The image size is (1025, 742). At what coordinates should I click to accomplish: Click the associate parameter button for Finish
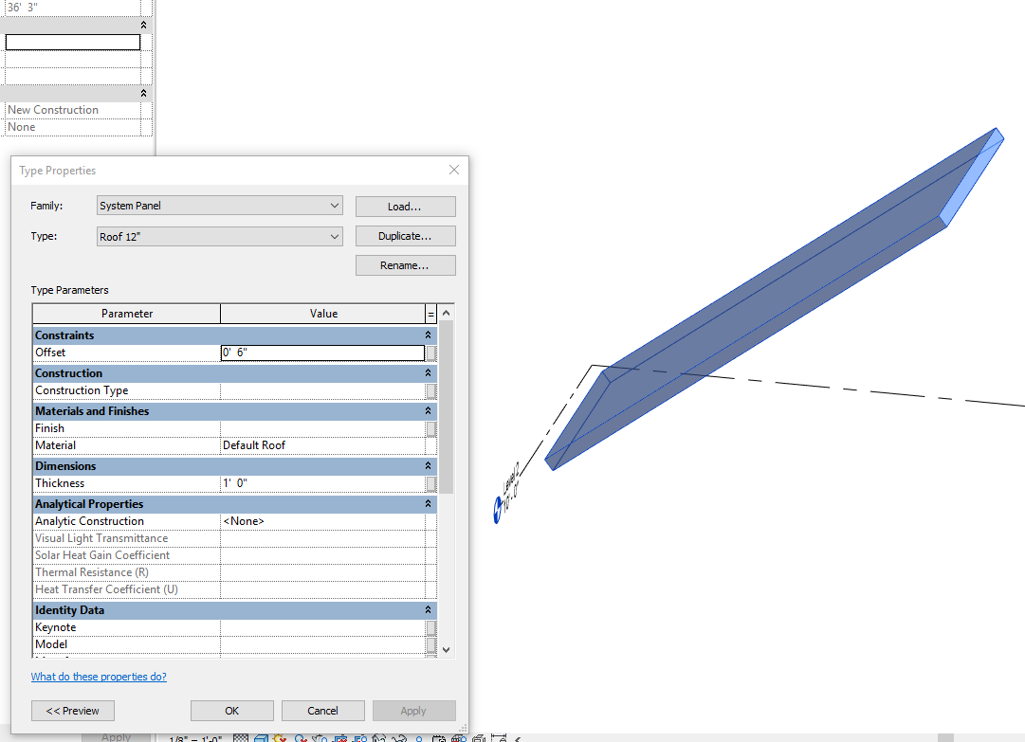coord(430,428)
